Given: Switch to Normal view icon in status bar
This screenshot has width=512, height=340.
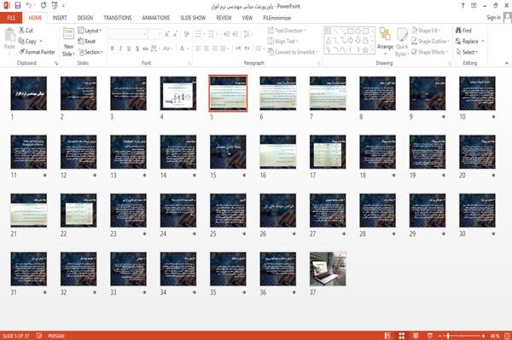Looking at the screenshot, I should (387, 336).
